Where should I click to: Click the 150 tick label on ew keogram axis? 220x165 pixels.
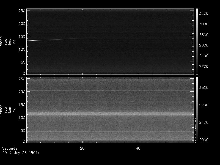[x=22, y=105]
